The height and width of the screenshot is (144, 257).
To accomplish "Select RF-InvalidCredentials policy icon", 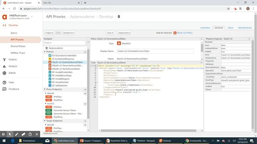I will (x=50, y=72).
